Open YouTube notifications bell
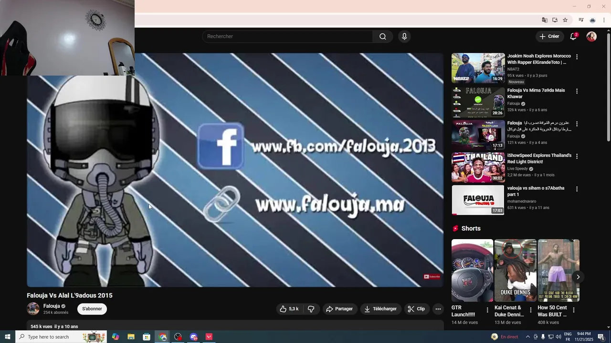Screen dimensions: 611x343 pos(574,37)
